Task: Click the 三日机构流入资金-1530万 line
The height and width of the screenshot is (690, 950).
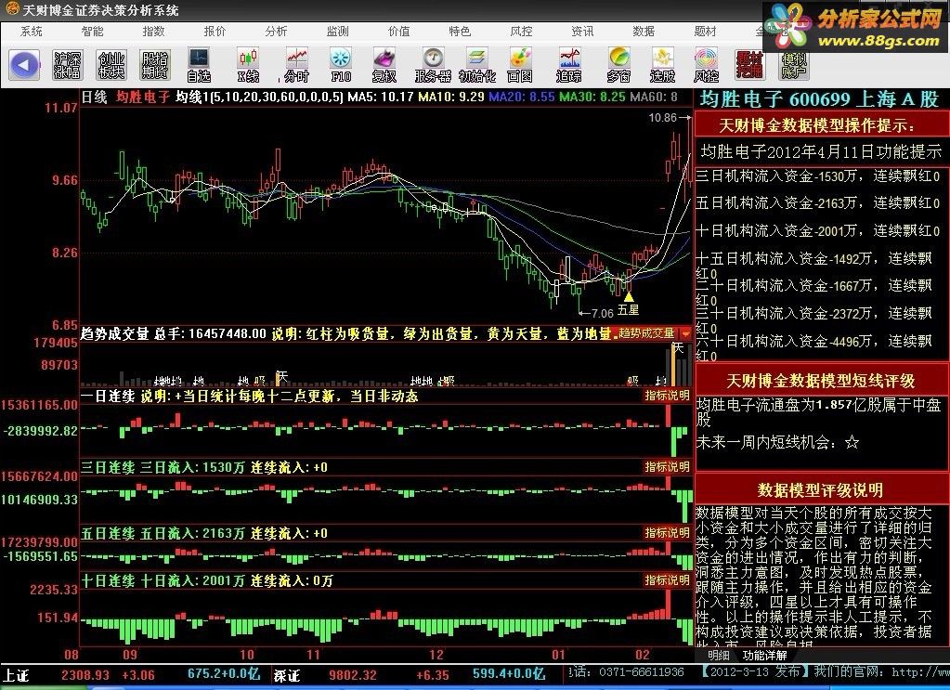Action: [818, 176]
